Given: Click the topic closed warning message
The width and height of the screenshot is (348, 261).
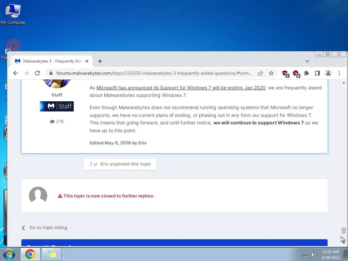Looking at the screenshot, I should (106, 196).
